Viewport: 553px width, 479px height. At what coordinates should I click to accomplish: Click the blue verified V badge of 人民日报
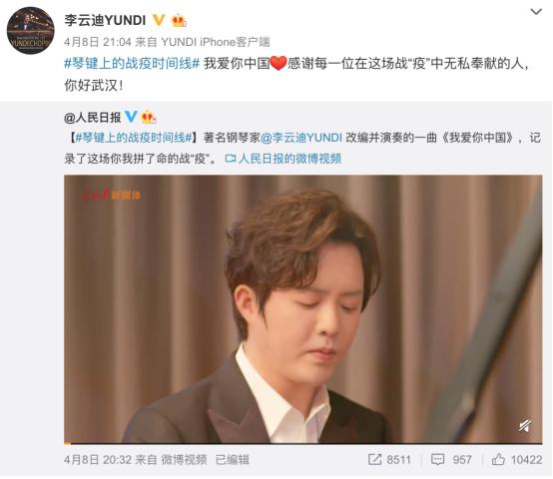tap(131, 117)
